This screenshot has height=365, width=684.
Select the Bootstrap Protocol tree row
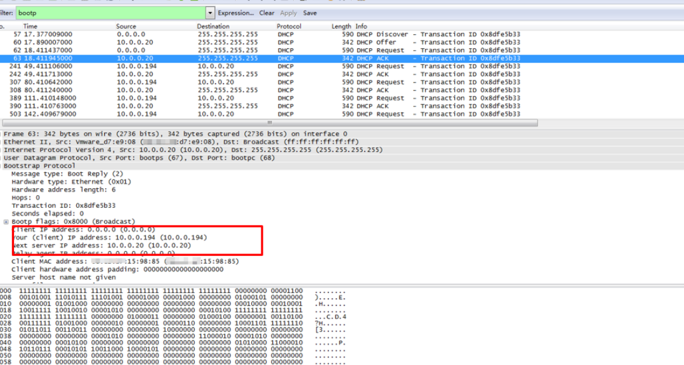[x=342, y=166]
